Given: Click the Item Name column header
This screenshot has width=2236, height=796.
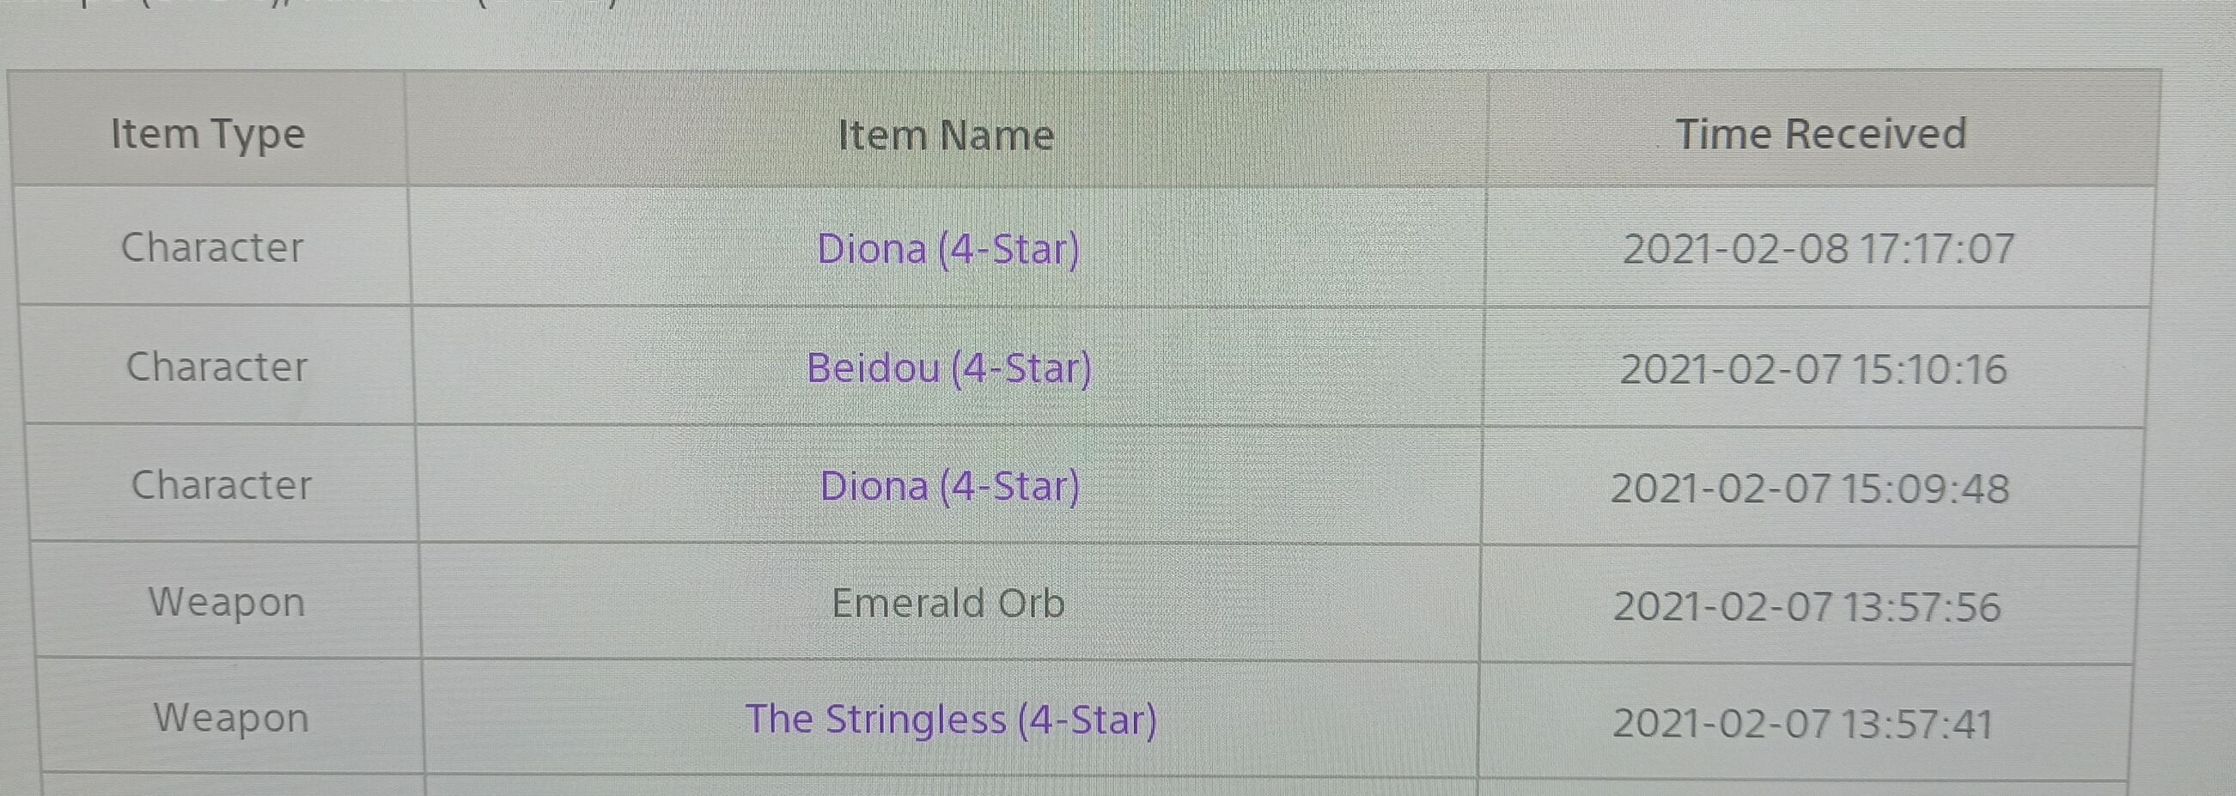Looking at the screenshot, I should (945, 136).
